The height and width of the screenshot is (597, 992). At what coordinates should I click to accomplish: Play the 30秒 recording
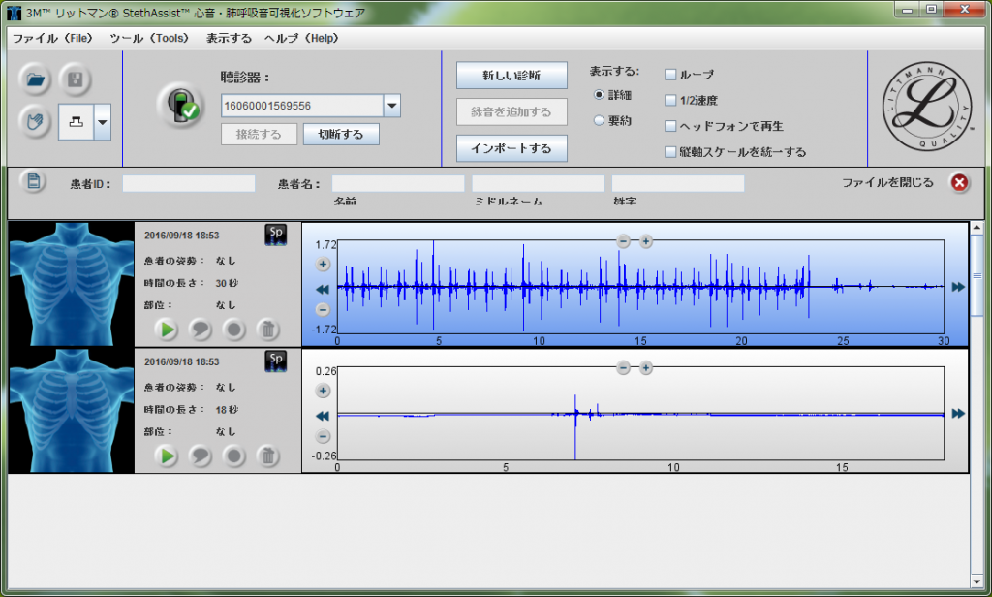tap(167, 330)
